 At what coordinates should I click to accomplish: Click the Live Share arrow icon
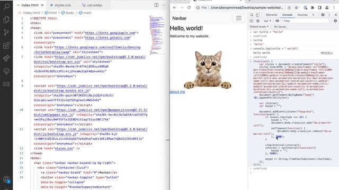pyautogui.click(x=6, y=58)
